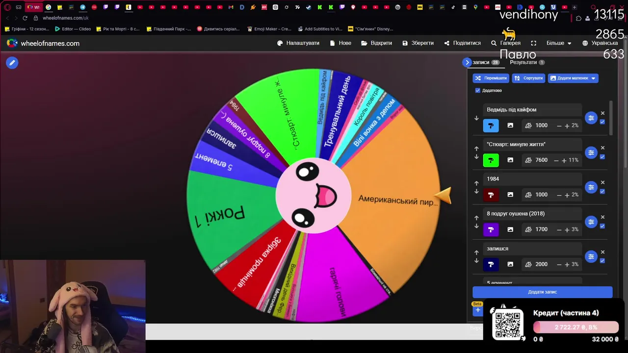Open Додати малюнок dropdown
This screenshot has height=353, width=628.
pyautogui.click(x=573, y=78)
